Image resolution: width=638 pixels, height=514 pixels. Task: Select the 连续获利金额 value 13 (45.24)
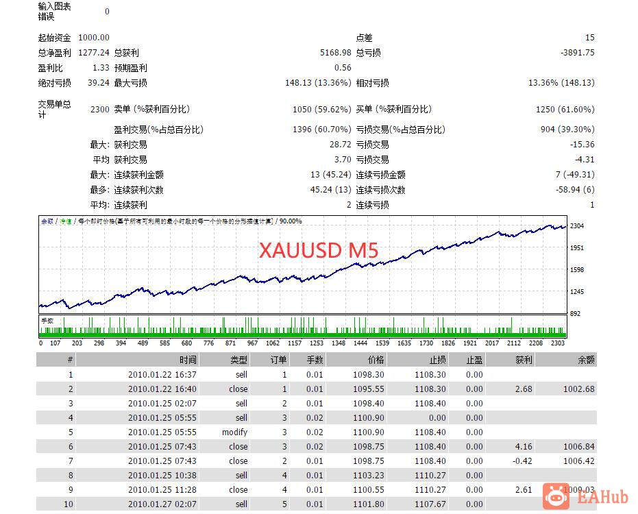[x=330, y=175]
